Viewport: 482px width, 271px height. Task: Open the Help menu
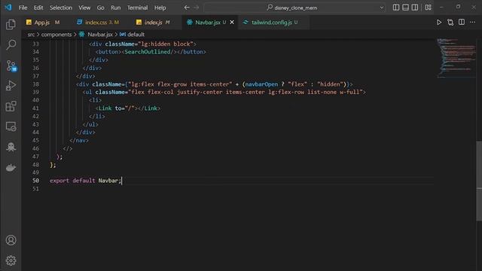point(160,8)
